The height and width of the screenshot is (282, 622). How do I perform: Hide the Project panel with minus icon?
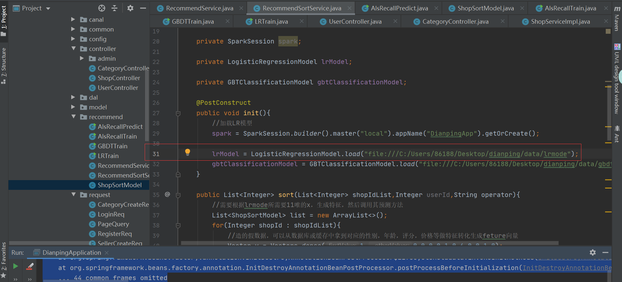pos(143,8)
